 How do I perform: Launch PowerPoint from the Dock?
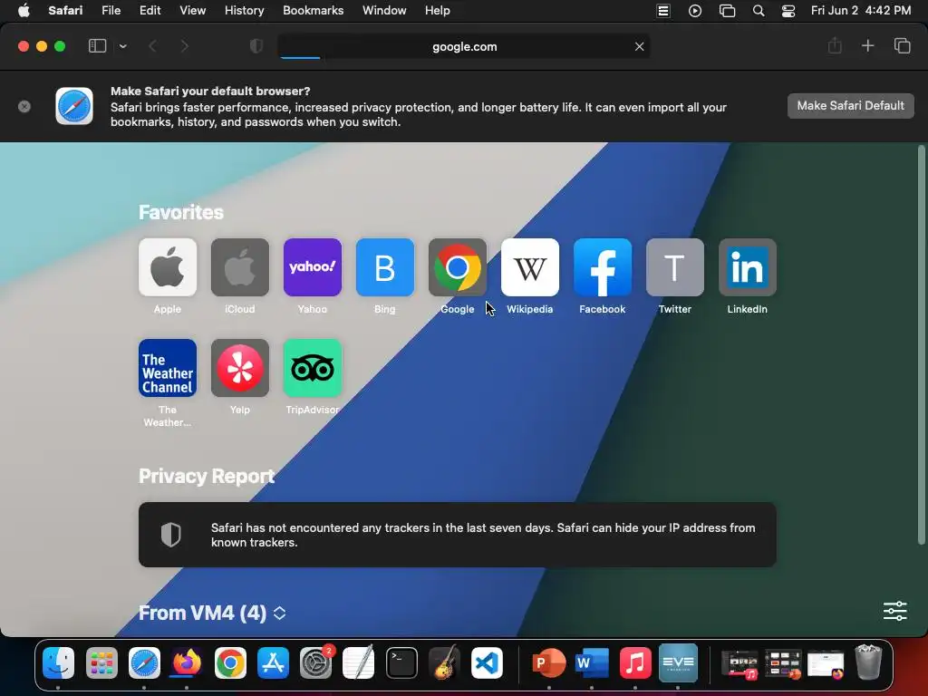coord(548,662)
